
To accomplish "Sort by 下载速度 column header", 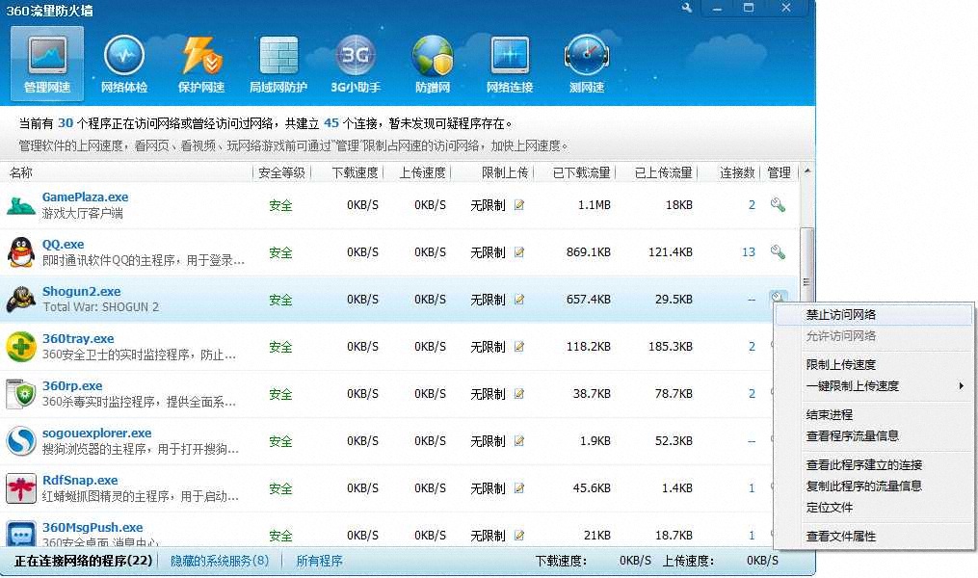I will pyautogui.click(x=355, y=172).
